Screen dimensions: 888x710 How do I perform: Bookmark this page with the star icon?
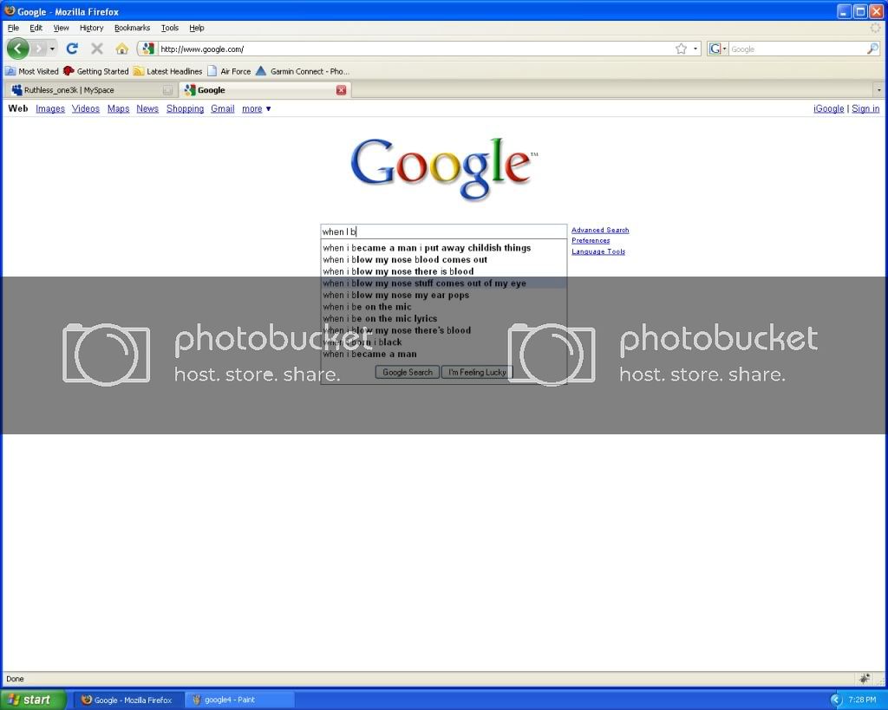(681, 49)
